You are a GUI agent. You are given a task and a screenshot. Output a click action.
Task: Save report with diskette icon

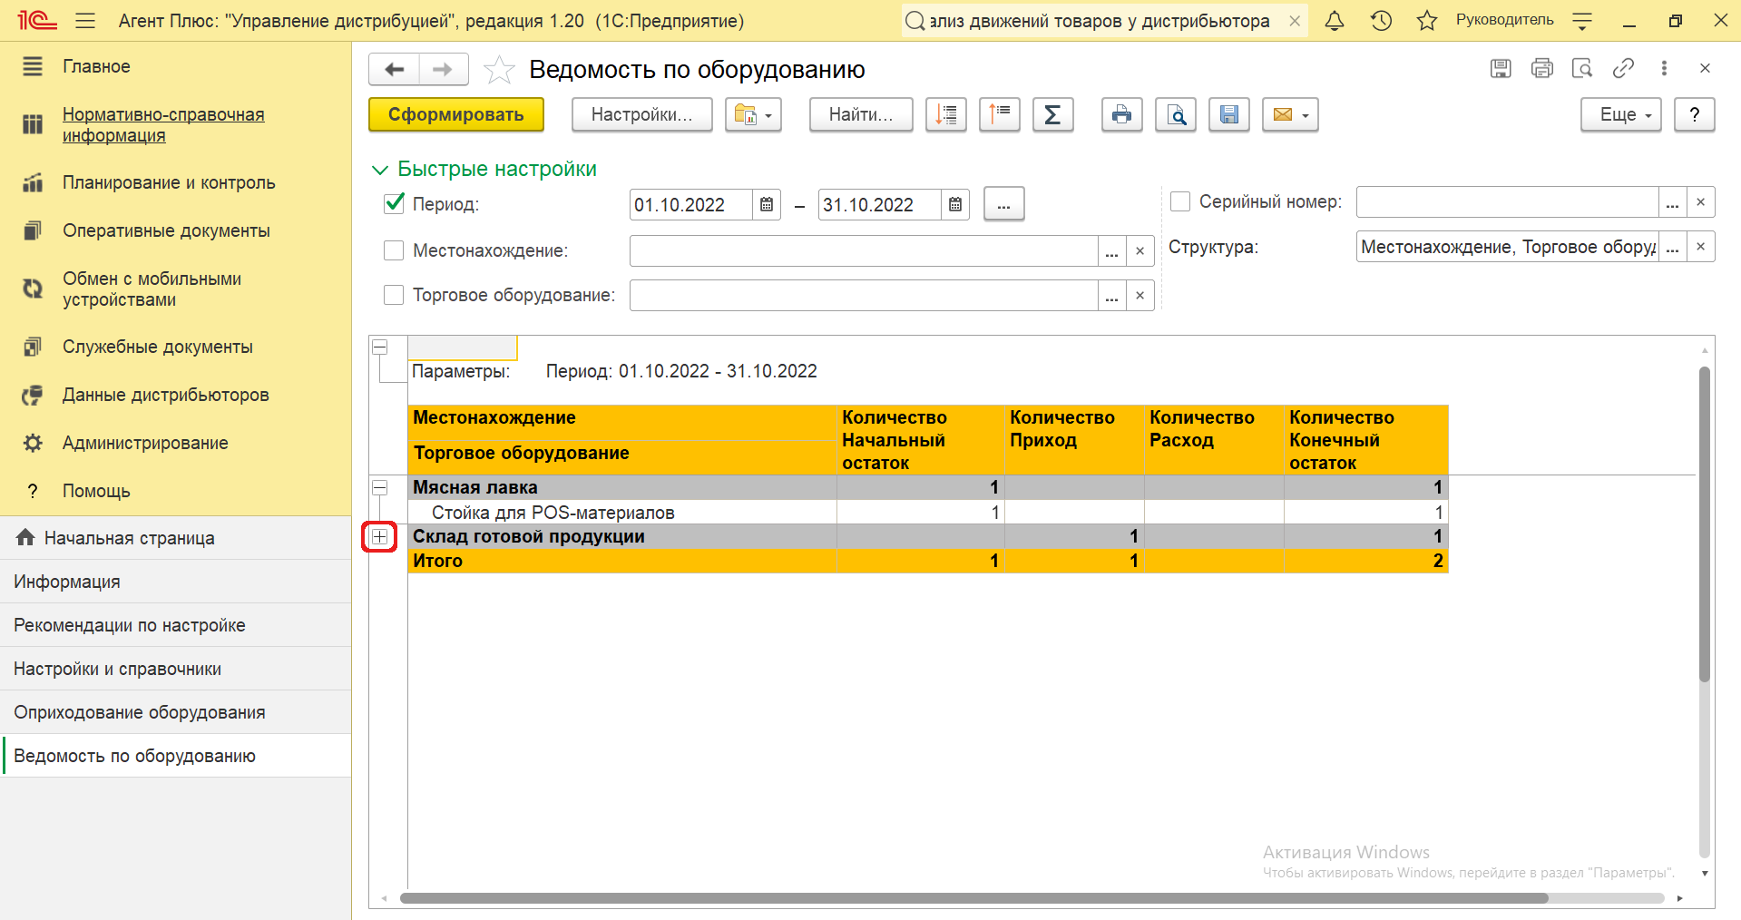click(x=1229, y=114)
